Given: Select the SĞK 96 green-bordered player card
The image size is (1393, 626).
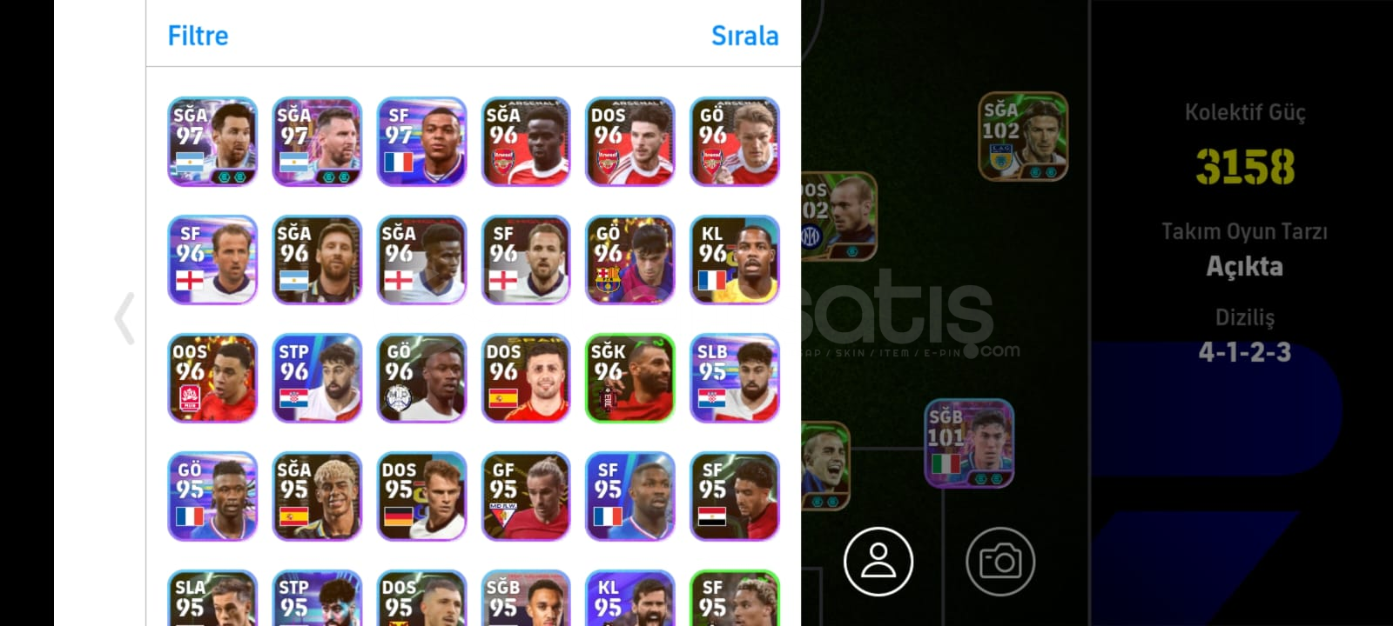Looking at the screenshot, I should pyautogui.click(x=630, y=377).
